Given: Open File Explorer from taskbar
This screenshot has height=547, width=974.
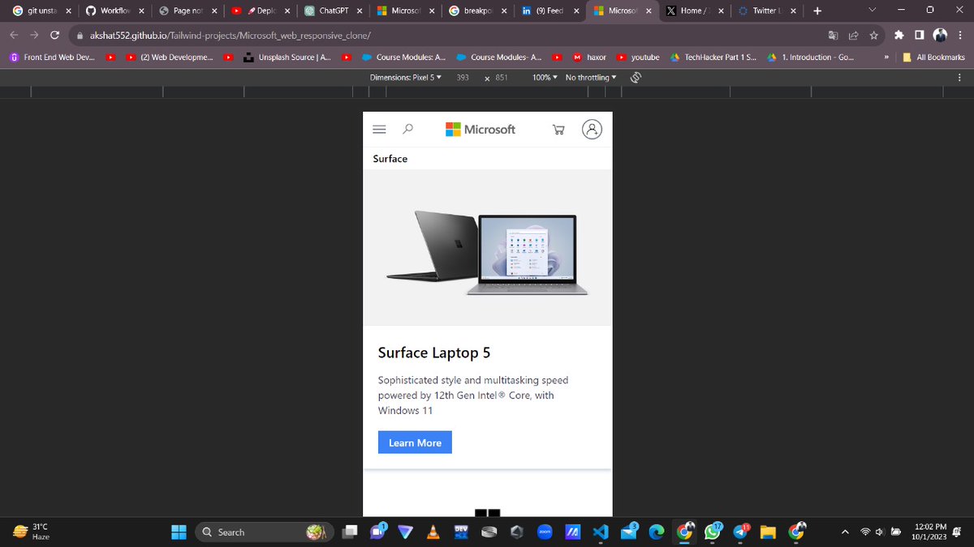Looking at the screenshot, I should [x=768, y=532].
